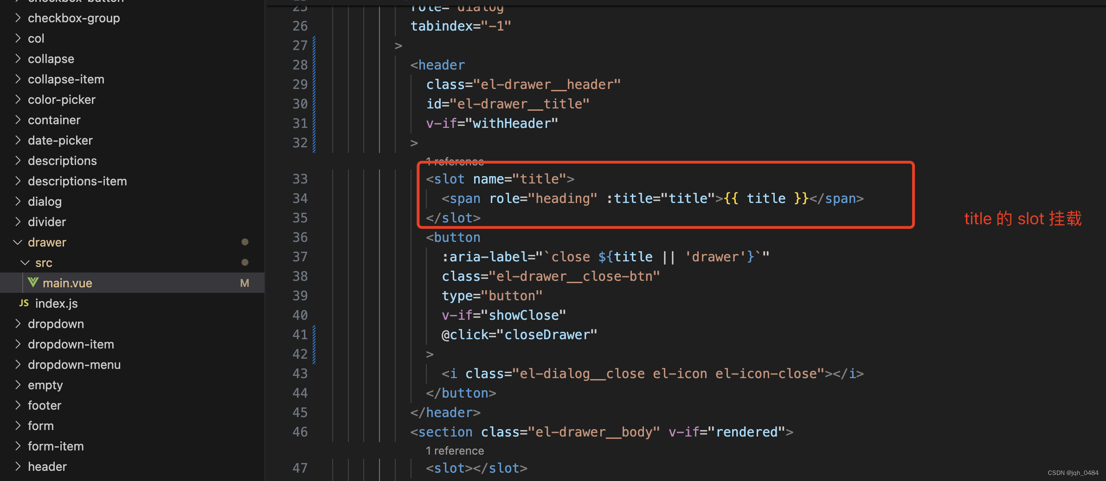Open index.js from the explorer
The height and width of the screenshot is (481, 1106).
point(57,304)
